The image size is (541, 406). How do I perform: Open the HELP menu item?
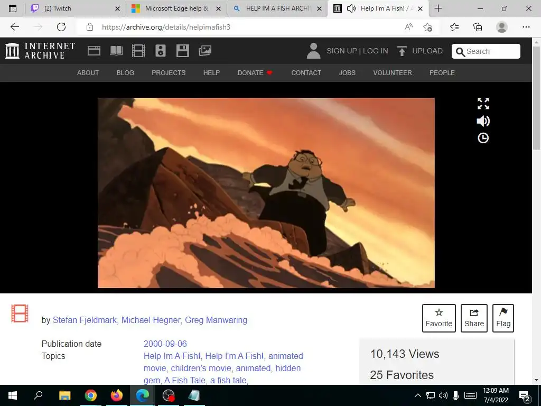coord(211,73)
